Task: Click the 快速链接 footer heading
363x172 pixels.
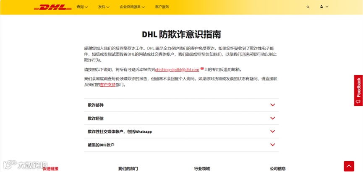Action: pos(50,169)
